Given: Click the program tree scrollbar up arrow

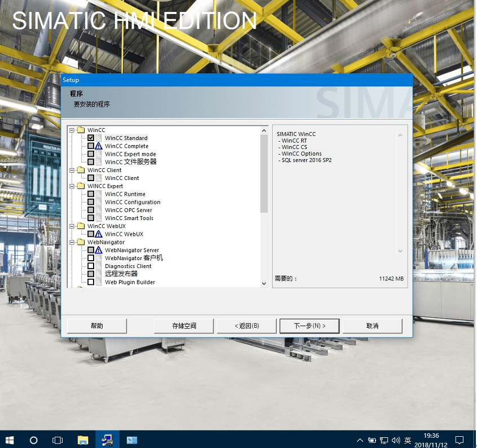Looking at the screenshot, I should [264, 130].
